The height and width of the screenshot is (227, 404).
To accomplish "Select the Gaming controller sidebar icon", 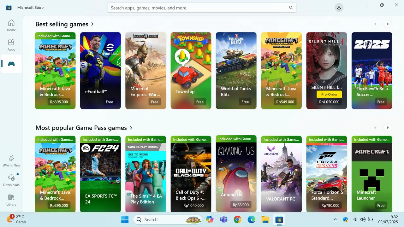I will 11,64.
